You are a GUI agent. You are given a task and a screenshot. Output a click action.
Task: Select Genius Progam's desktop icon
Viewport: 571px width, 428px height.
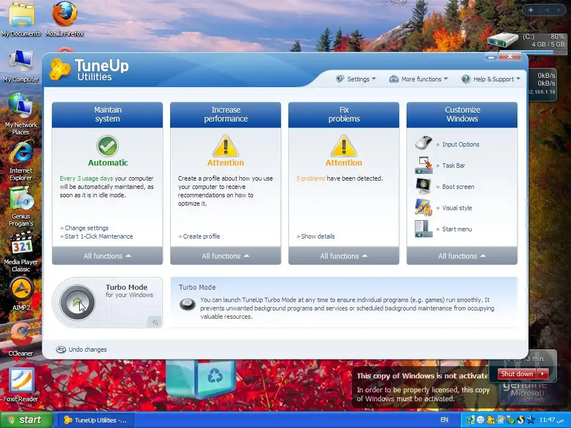click(21, 206)
